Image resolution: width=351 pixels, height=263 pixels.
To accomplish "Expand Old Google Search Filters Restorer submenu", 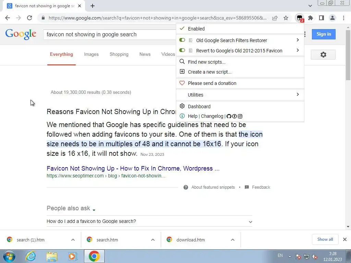I will pyautogui.click(x=298, y=40).
